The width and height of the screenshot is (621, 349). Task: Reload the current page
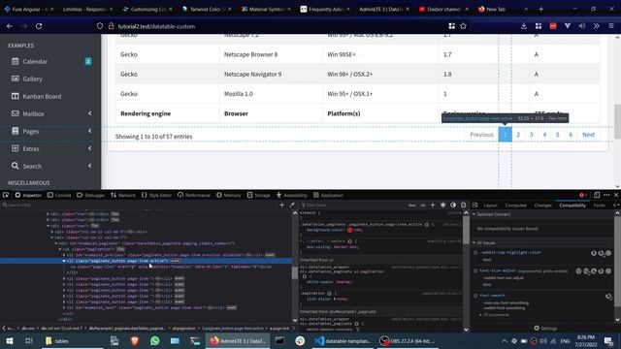tap(39, 26)
